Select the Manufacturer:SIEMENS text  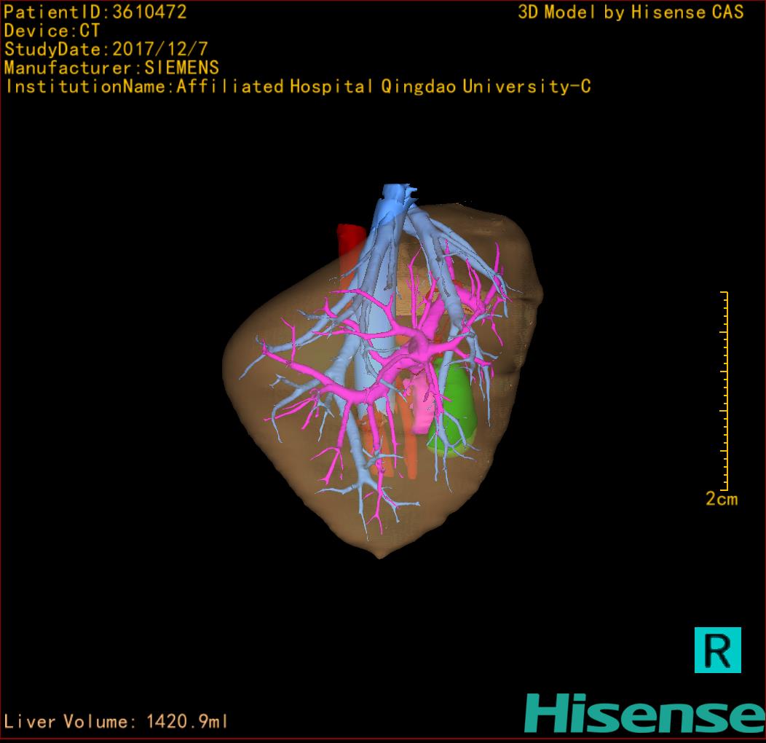[111, 68]
